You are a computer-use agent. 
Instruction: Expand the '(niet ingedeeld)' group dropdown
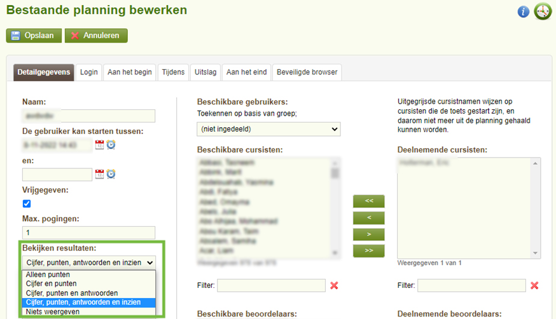[x=268, y=130]
